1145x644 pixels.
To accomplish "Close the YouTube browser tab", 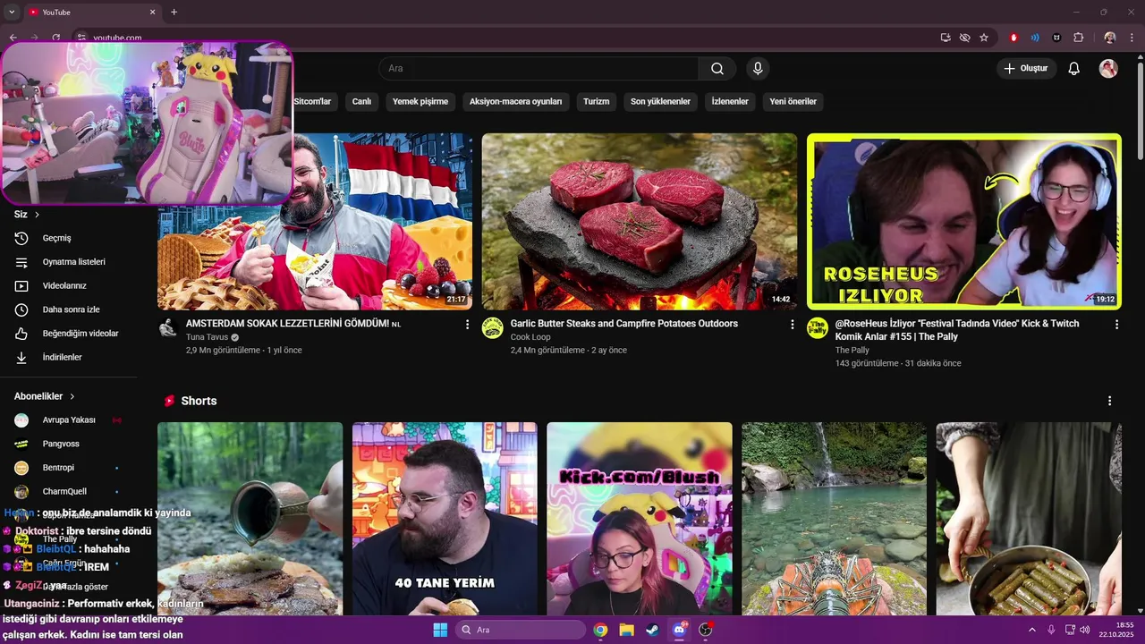I will click(x=152, y=13).
